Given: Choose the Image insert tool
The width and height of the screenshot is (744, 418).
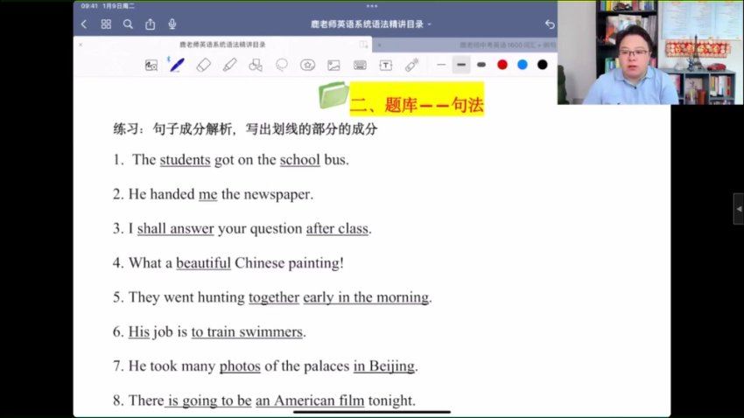Looking at the screenshot, I should (333, 65).
